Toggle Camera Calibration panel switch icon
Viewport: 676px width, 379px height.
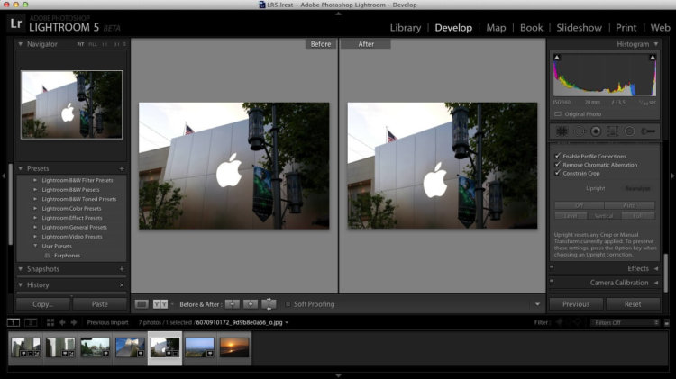tap(552, 281)
